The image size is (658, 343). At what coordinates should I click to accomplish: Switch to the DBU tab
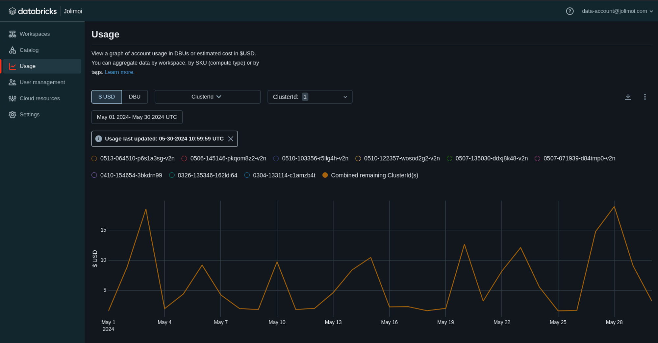[x=135, y=97]
